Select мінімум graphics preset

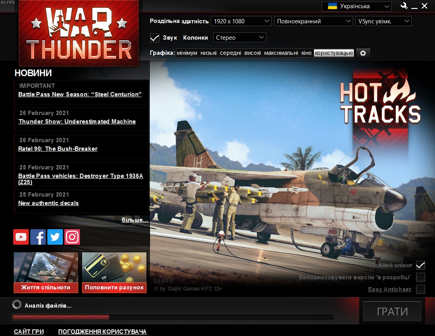pos(187,53)
